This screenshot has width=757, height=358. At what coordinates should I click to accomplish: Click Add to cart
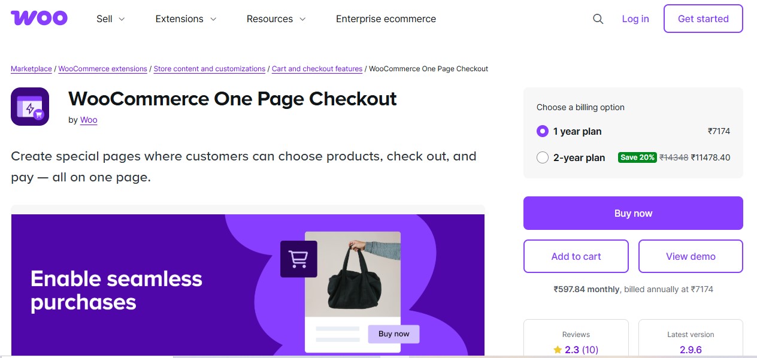(x=576, y=256)
